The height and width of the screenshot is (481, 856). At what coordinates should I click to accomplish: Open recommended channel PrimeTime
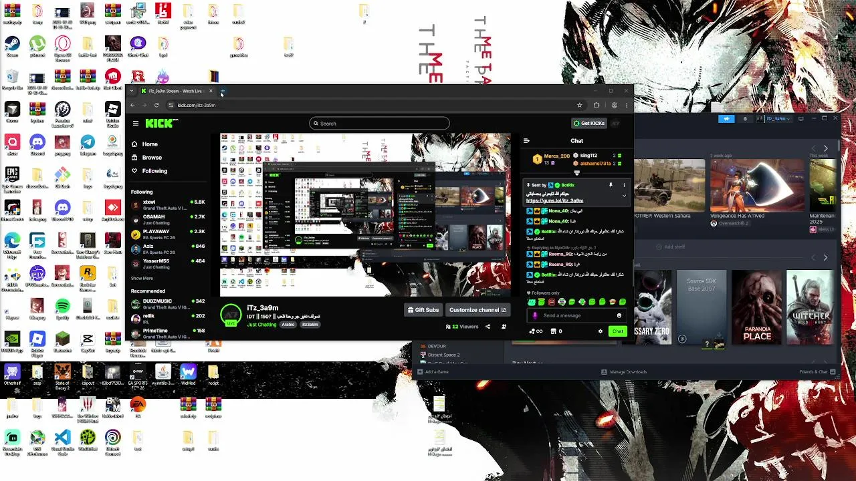pos(168,333)
